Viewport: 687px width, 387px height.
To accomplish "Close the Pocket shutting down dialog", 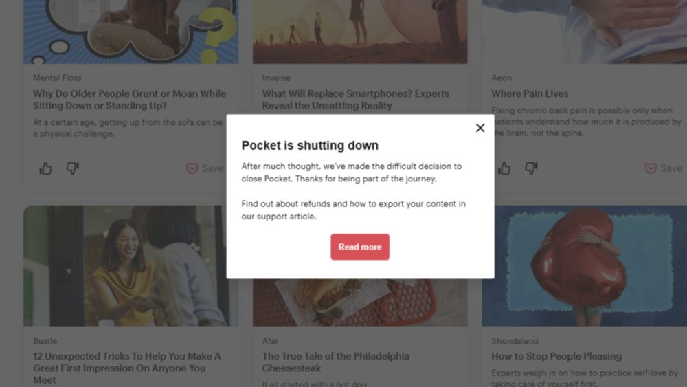I will (480, 128).
